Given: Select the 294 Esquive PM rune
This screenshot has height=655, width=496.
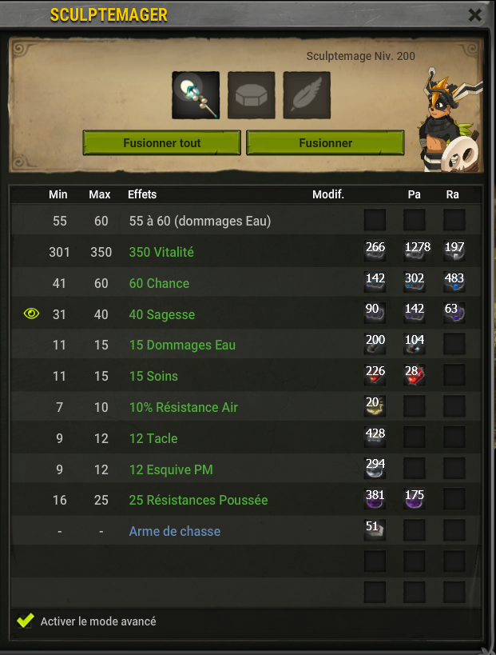Looking at the screenshot, I should tap(375, 469).
